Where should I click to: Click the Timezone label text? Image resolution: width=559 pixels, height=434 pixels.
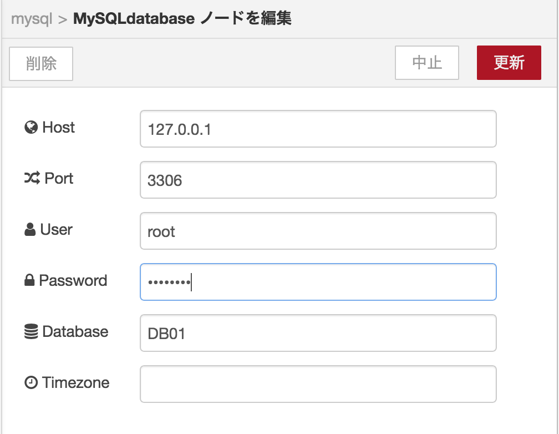click(x=75, y=382)
